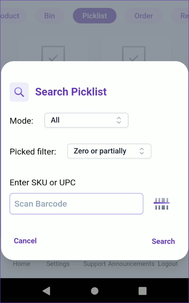Open the Picked filter dropdown
189x303 pixels.
109,151
